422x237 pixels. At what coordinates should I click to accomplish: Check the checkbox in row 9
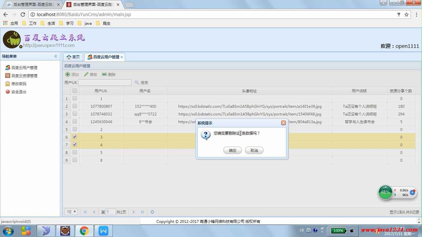[75, 160]
